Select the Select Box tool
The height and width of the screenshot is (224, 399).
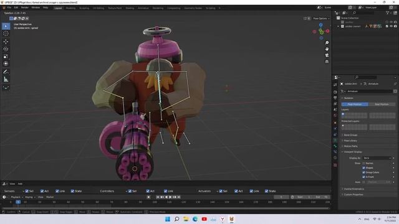[x=6, y=26]
